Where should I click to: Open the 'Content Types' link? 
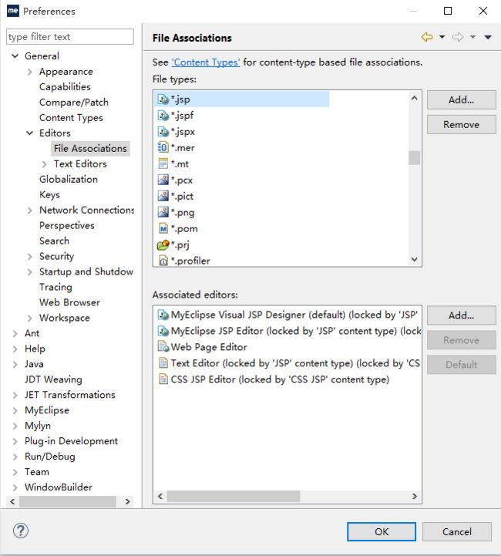point(206,62)
